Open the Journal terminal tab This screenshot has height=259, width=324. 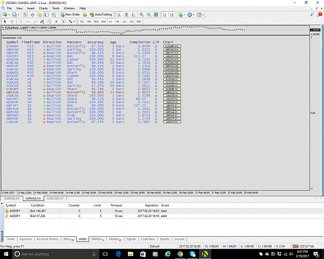[179, 239]
